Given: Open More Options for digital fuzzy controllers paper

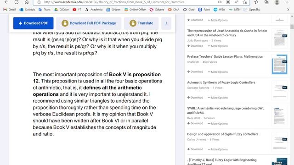Looking at the screenshot, I should [218, 149].
